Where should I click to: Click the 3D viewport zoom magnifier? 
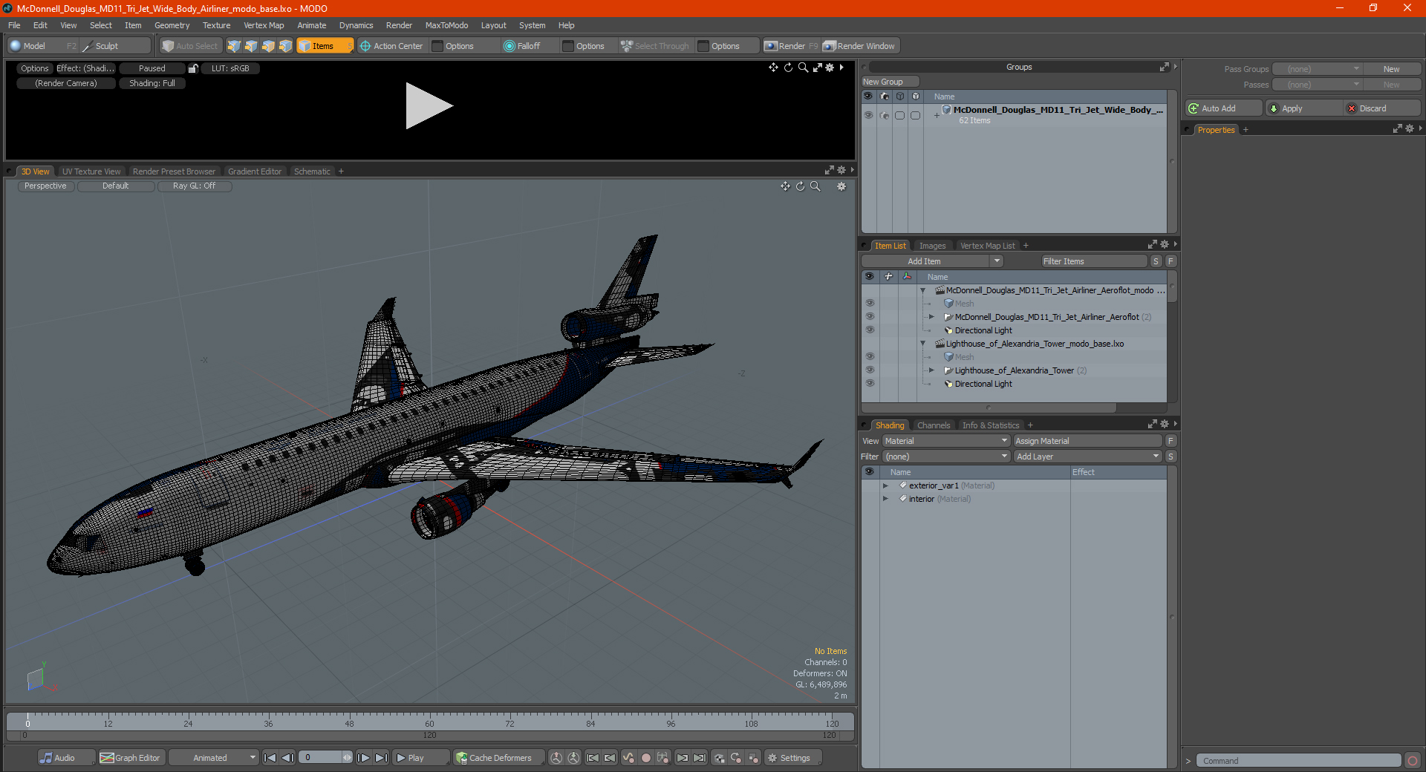[815, 186]
